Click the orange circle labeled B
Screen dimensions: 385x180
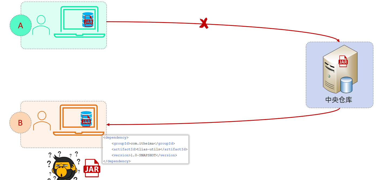click(x=20, y=123)
